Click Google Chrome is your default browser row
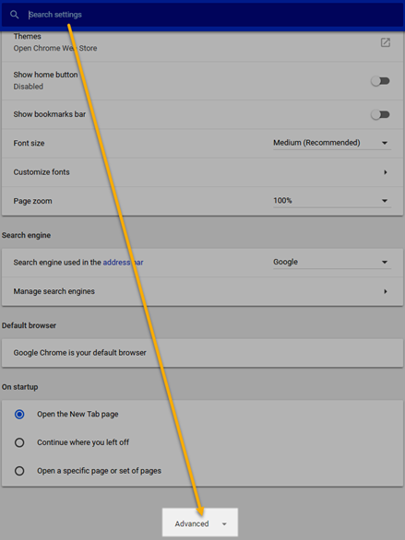405x540 pixels. coord(202,353)
